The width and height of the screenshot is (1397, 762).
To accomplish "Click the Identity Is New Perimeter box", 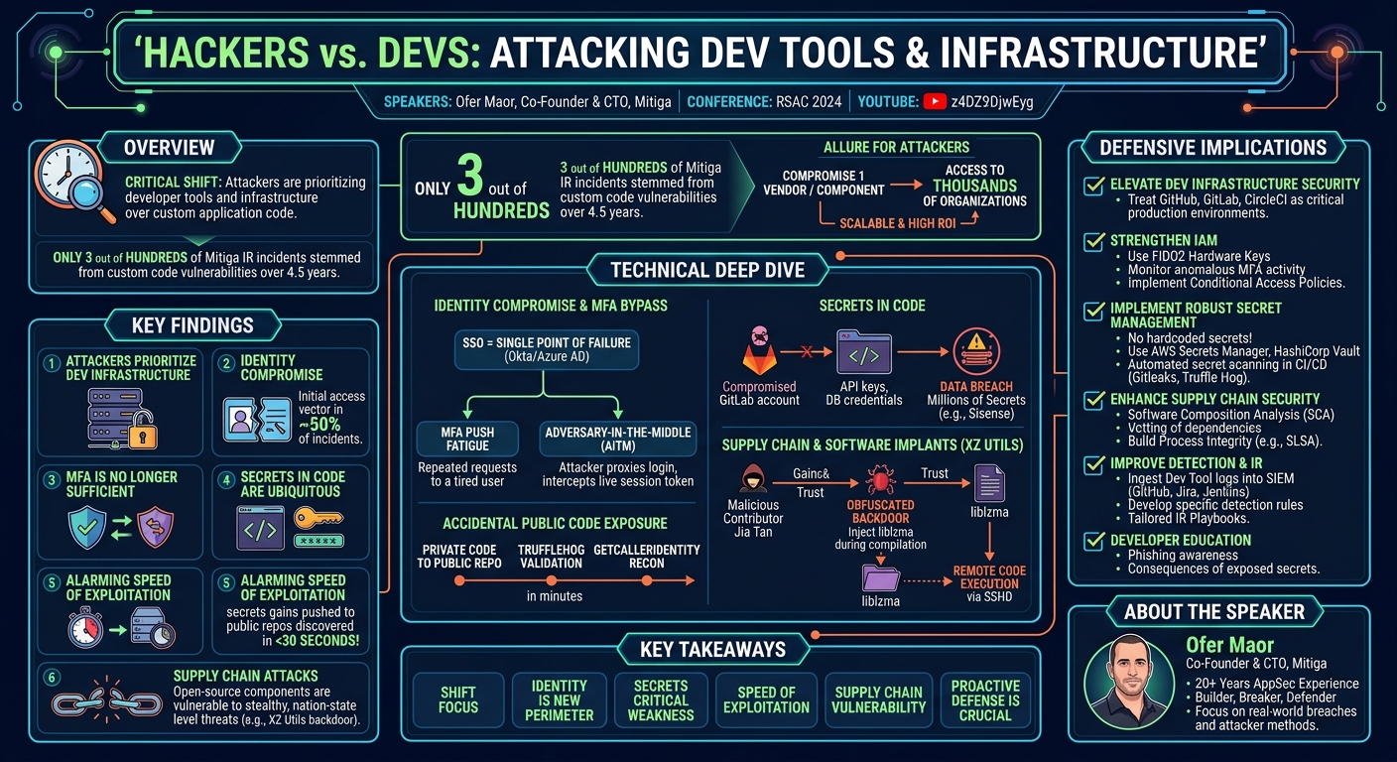I will pyautogui.click(x=560, y=699).
